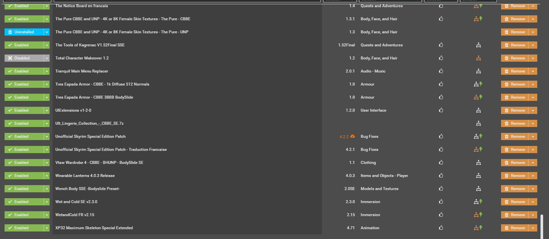Open dependencies icon for Wench Body SSE preset
Viewport: 549px width, 239px height.
pos(478,189)
